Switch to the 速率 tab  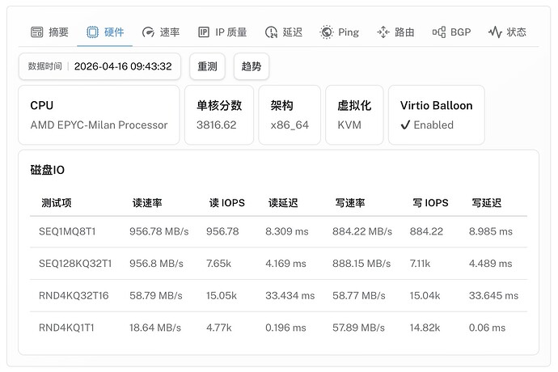[x=160, y=32]
